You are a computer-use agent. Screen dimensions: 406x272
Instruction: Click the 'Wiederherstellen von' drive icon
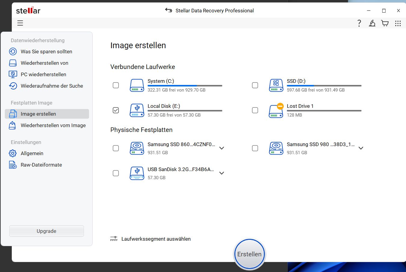[x=13, y=63]
